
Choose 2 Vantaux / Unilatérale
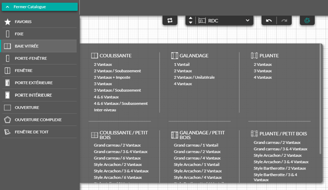tap(194, 77)
